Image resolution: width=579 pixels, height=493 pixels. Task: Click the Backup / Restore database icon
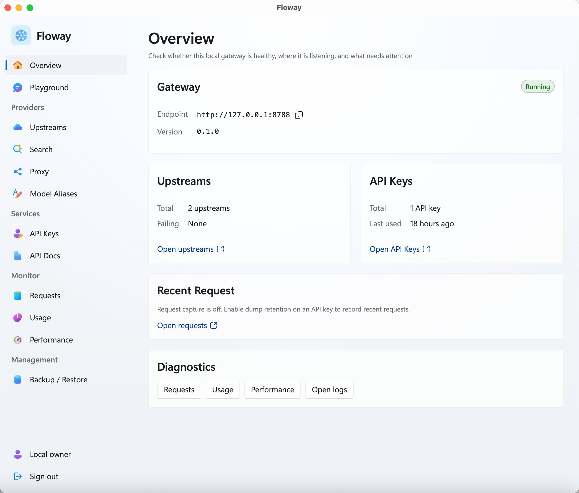click(x=18, y=380)
